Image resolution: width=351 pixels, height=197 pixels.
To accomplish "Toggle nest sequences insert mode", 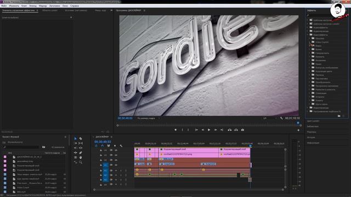I will pos(97,146).
